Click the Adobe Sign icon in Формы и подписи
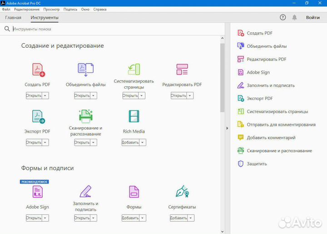The width and height of the screenshot is (327, 234). pos(38,192)
